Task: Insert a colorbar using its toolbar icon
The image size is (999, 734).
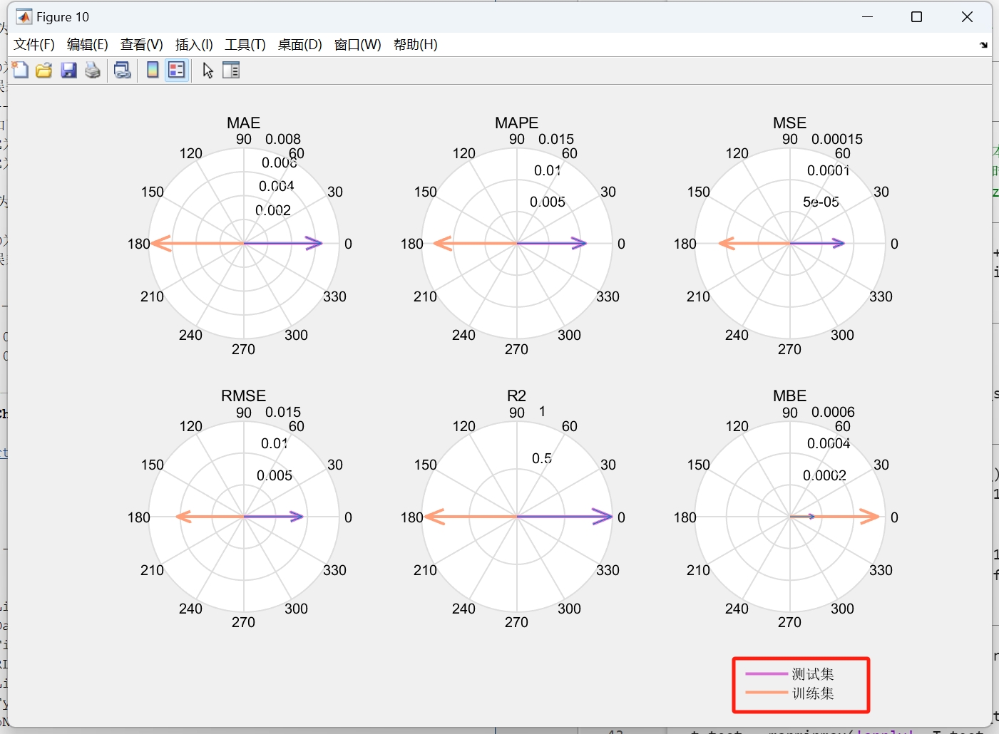Action: (x=152, y=70)
